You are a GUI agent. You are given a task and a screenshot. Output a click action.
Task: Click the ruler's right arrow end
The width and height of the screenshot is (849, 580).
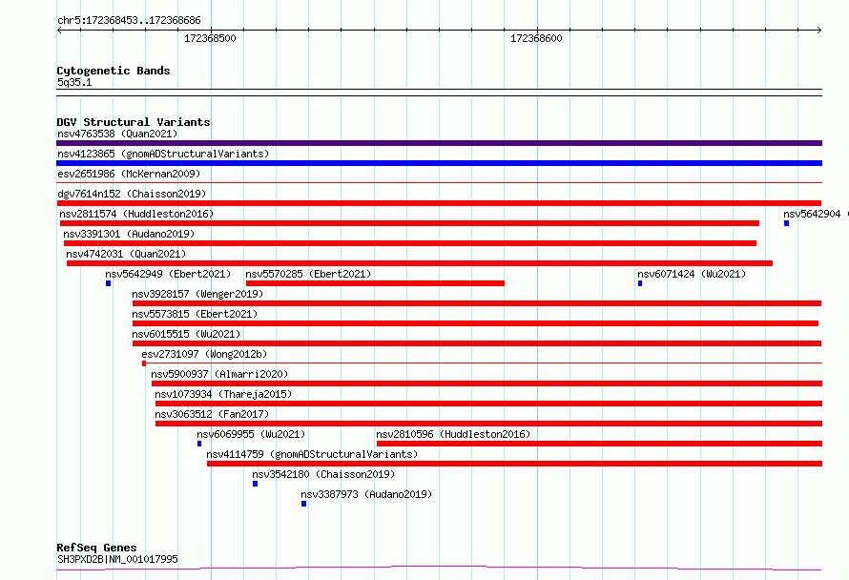pos(819,31)
